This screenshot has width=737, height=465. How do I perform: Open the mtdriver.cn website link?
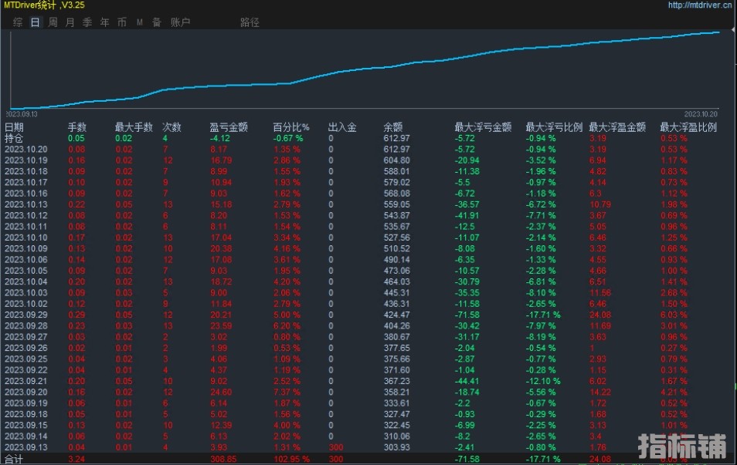coord(699,5)
